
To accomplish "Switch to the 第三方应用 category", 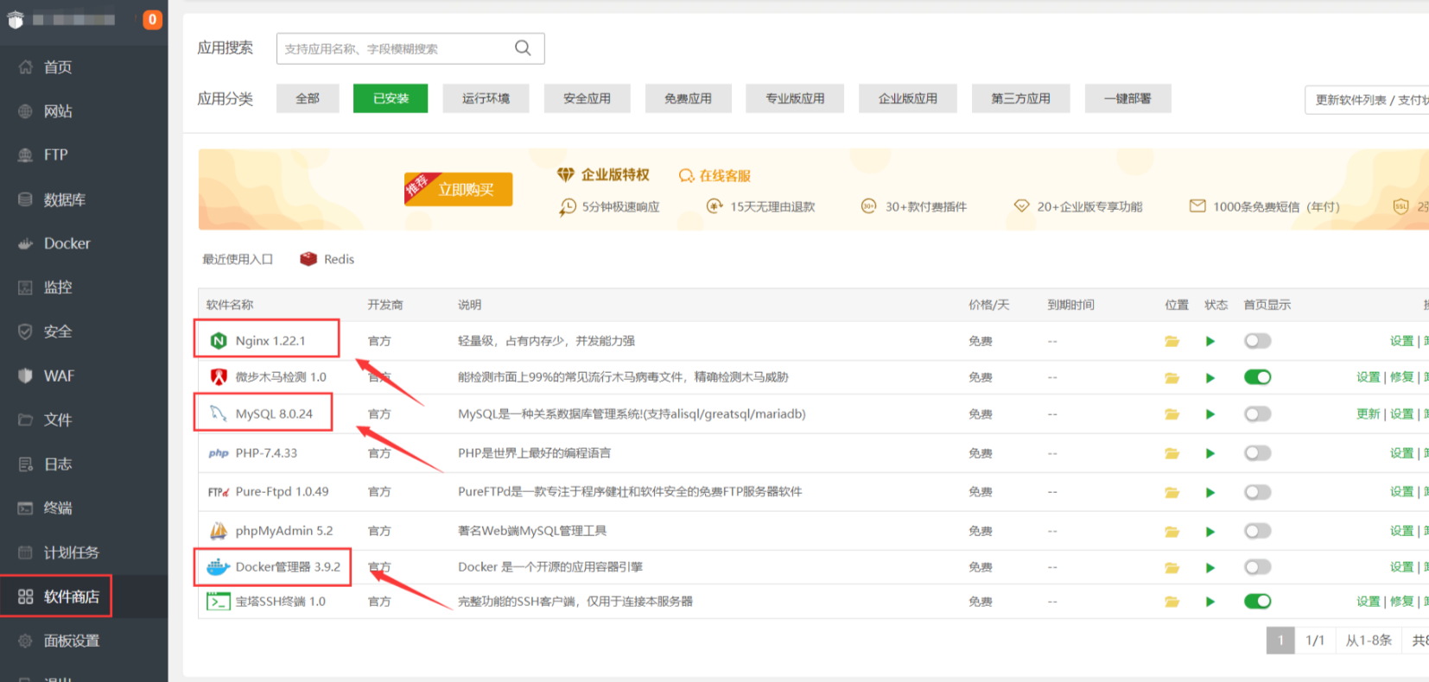I will (x=1021, y=98).
